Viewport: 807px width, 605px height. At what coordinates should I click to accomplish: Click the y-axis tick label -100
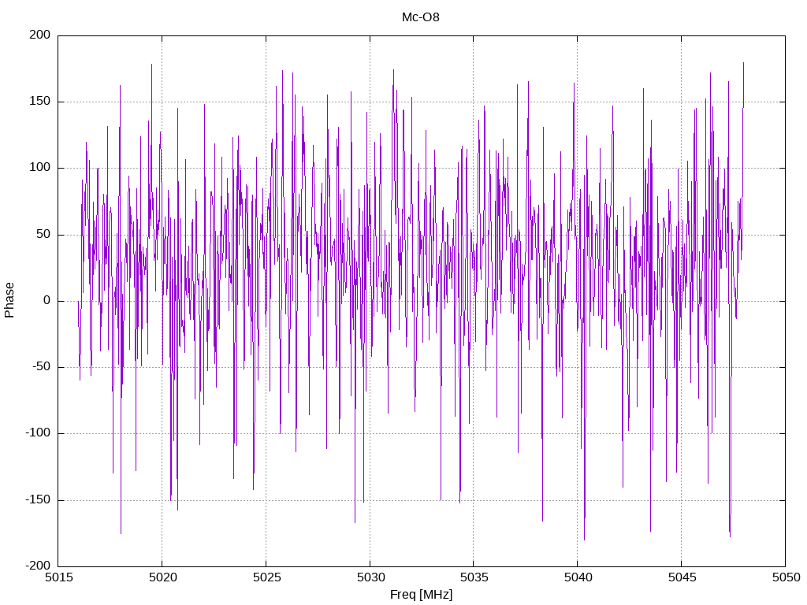pyautogui.click(x=38, y=433)
